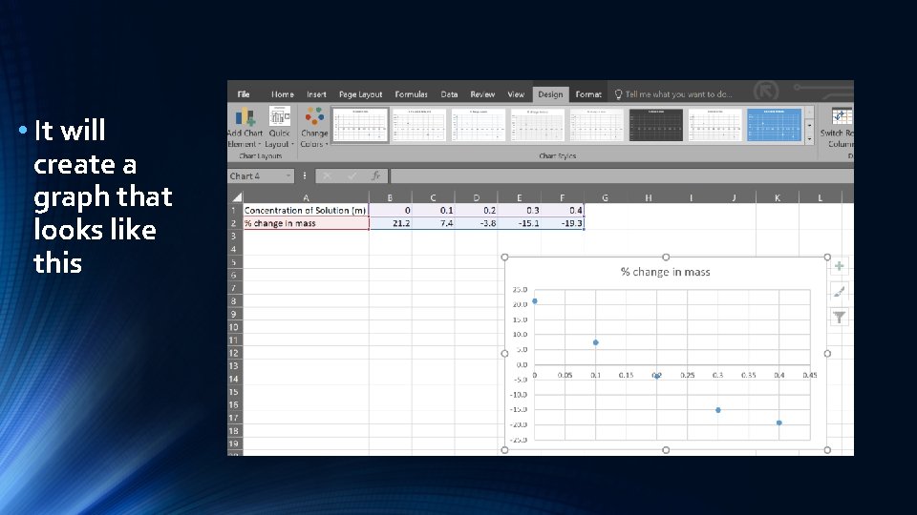The width and height of the screenshot is (917, 515).
Task: Click the Tell me what you want search box
Action: pos(672,94)
